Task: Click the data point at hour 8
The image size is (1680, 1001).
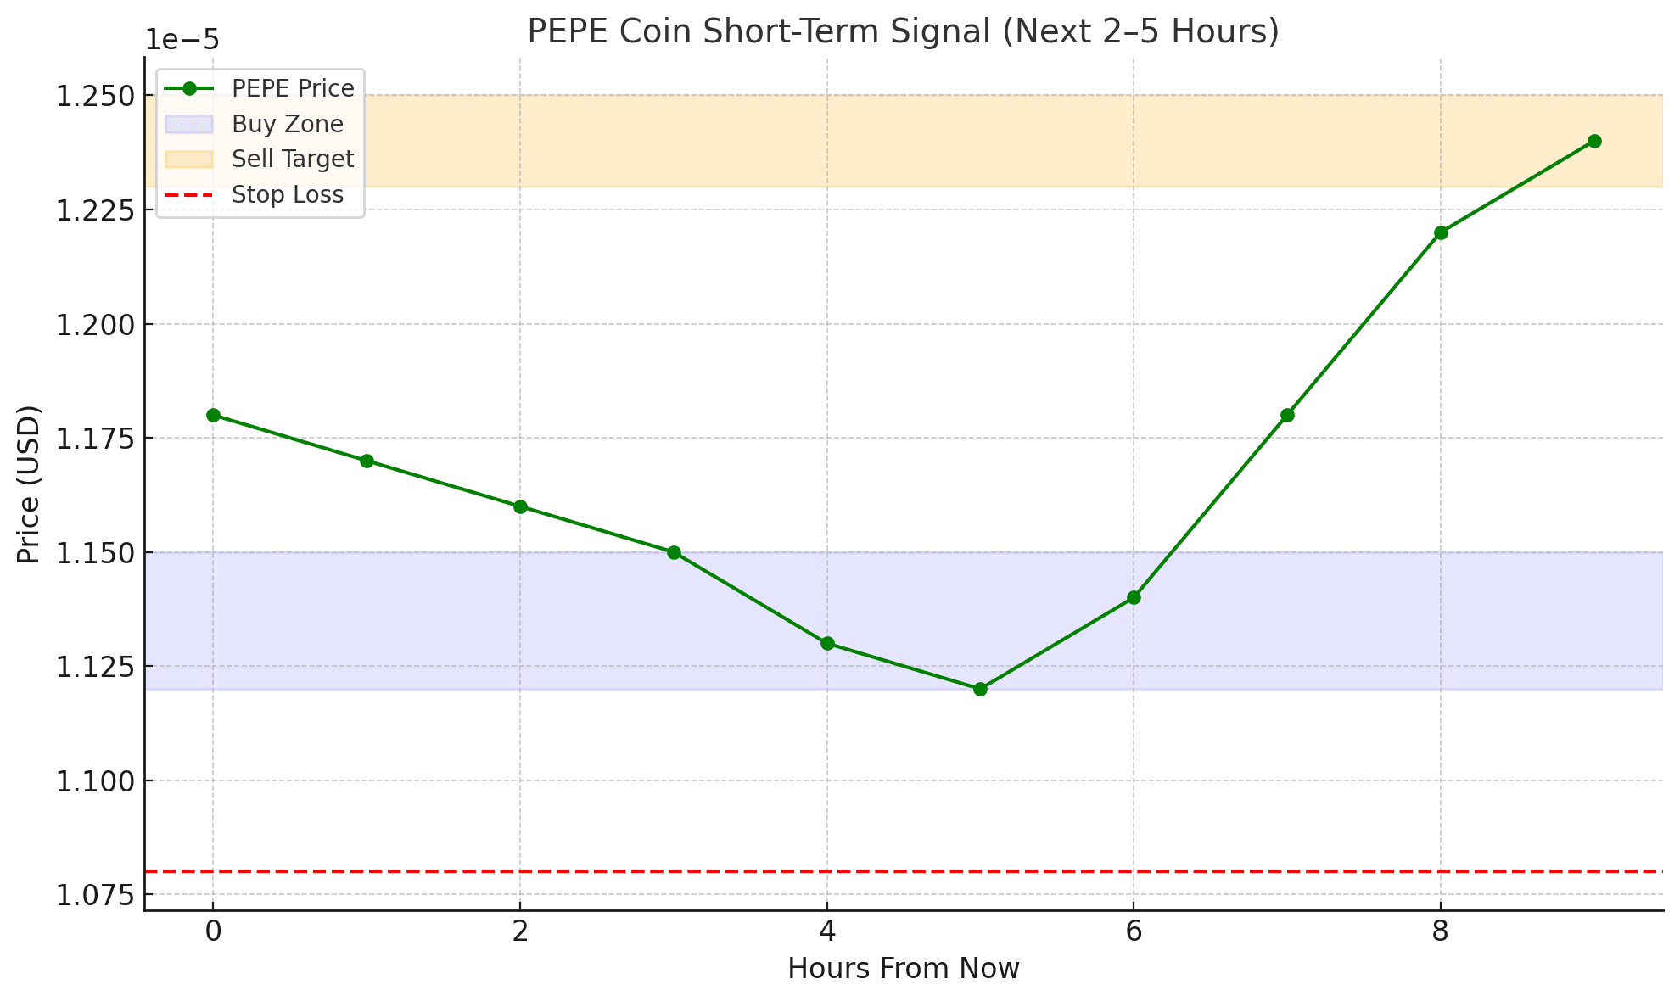Action: (x=1441, y=232)
